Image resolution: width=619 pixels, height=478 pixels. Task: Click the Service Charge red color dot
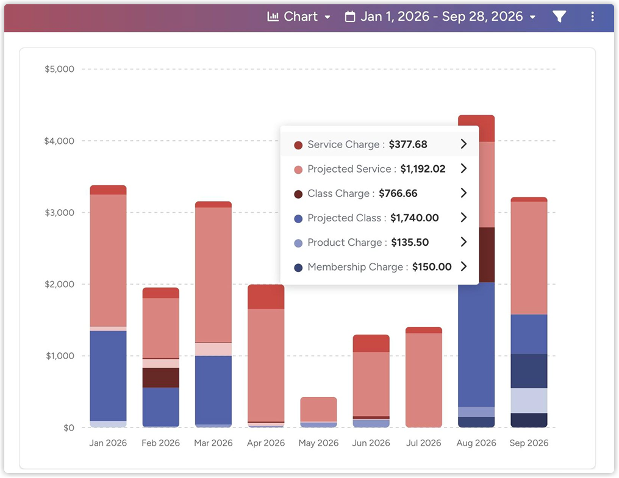[298, 145]
